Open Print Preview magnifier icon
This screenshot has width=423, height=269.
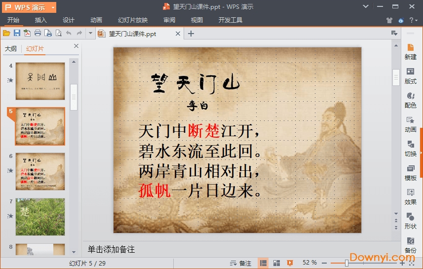pos(59,33)
